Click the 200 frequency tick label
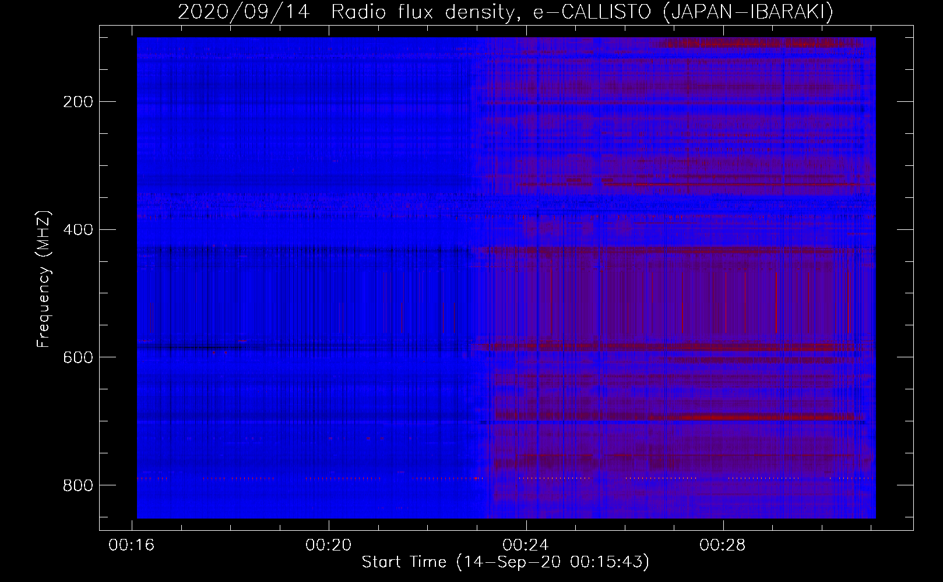Viewport: 943px width, 582px height. pyautogui.click(x=78, y=102)
